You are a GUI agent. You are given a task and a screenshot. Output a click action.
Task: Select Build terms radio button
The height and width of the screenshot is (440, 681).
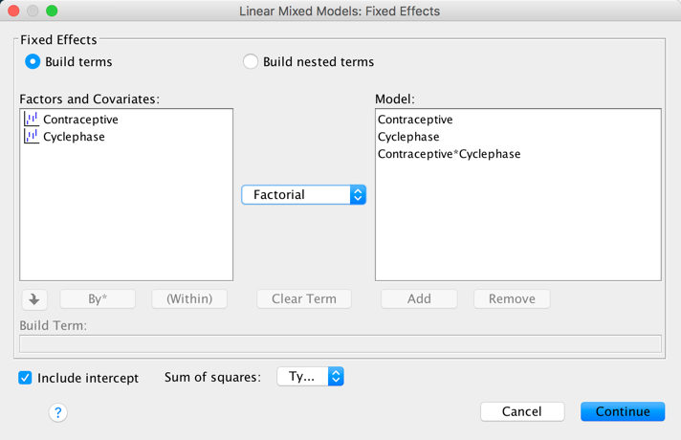tap(33, 61)
